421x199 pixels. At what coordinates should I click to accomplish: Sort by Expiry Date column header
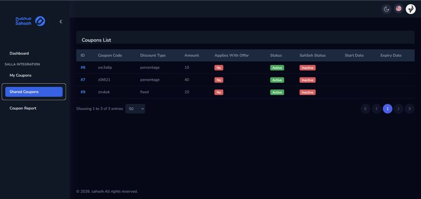coord(391,56)
